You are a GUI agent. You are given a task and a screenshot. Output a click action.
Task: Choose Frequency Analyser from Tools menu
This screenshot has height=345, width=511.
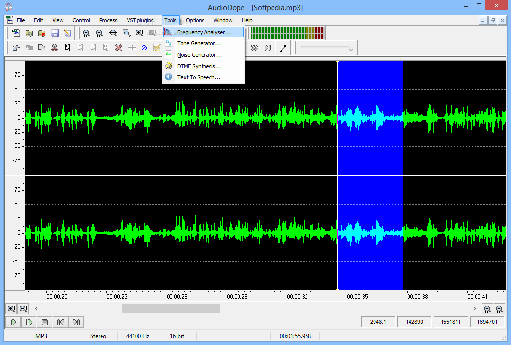click(204, 32)
